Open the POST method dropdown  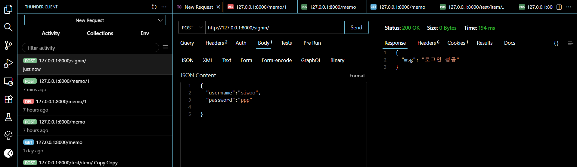coord(192,28)
